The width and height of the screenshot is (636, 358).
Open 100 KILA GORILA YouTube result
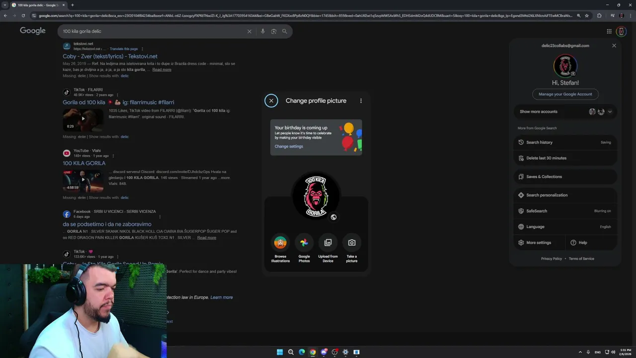point(84,163)
